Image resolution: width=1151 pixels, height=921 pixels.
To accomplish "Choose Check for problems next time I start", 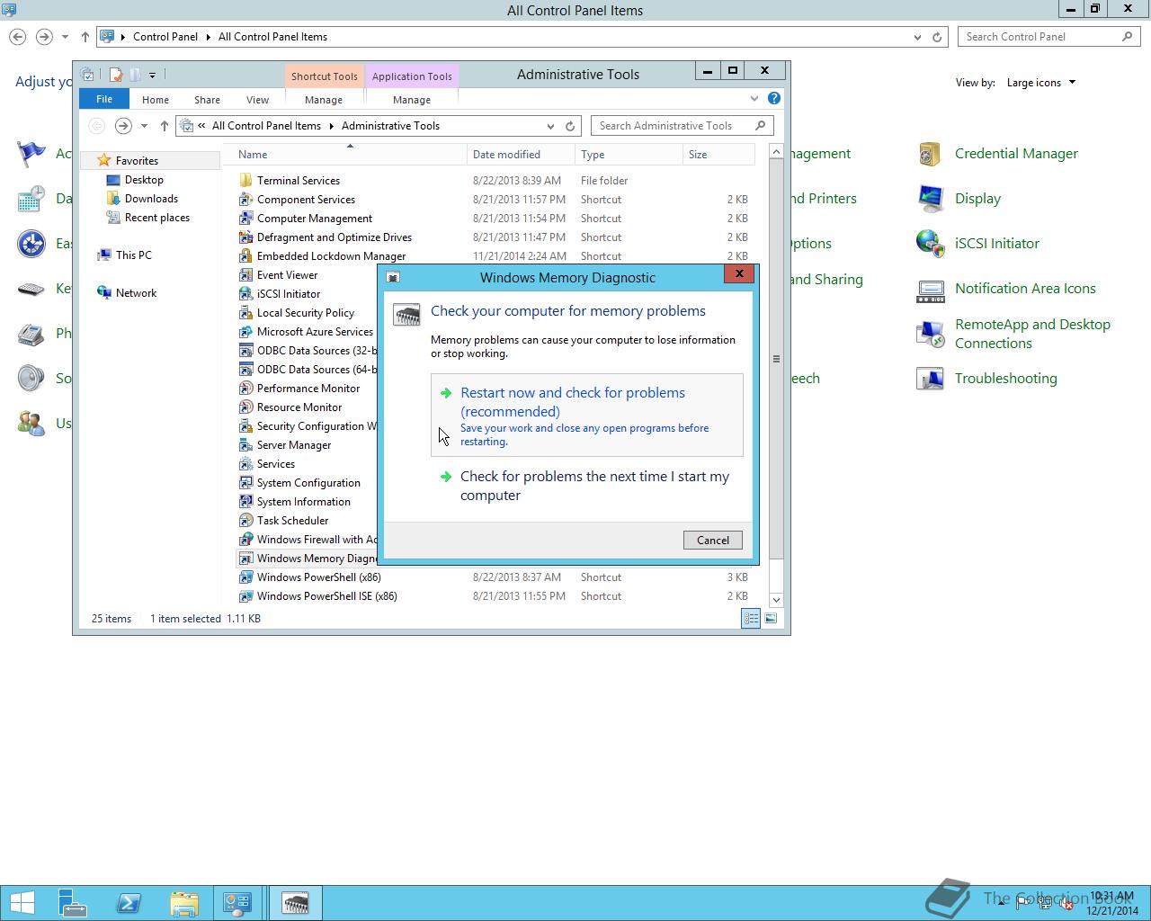I will (x=586, y=486).
